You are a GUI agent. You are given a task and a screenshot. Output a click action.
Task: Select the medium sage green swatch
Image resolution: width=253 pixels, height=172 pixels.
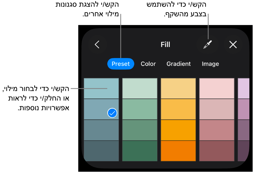pos(140,130)
